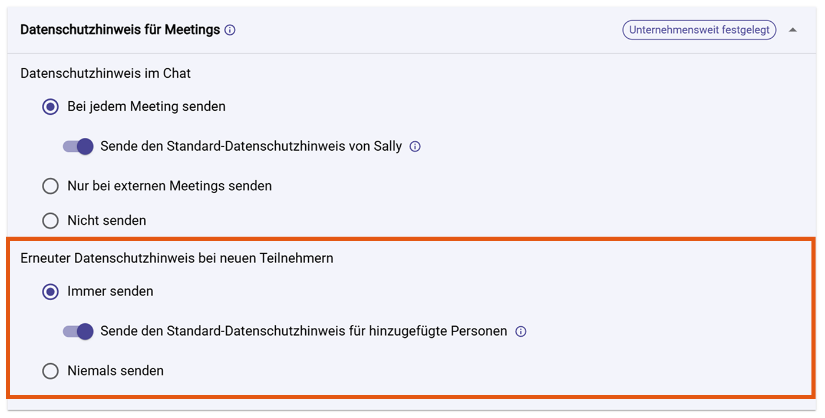Collapse the Datenschutzhinweis für Meetings section arrow

[793, 30]
